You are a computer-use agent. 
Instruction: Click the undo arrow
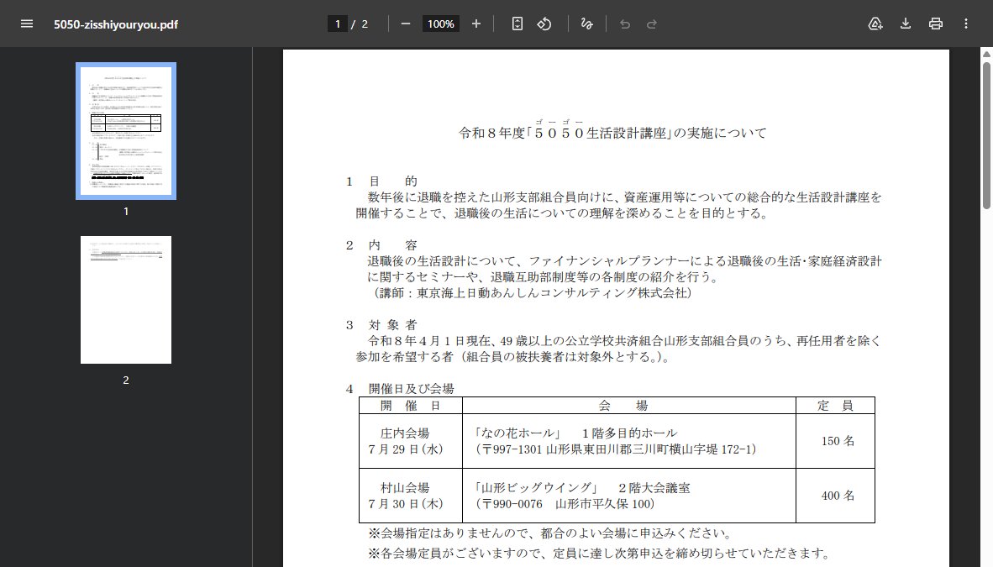click(x=625, y=24)
